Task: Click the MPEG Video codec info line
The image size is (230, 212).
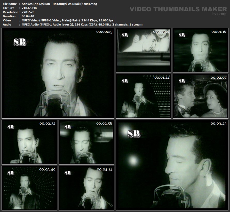Action: coord(68,20)
